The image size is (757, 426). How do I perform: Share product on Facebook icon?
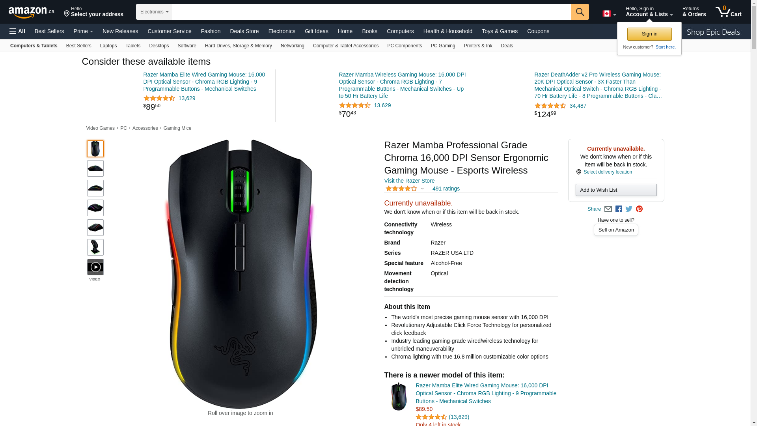(x=619, y=209)
